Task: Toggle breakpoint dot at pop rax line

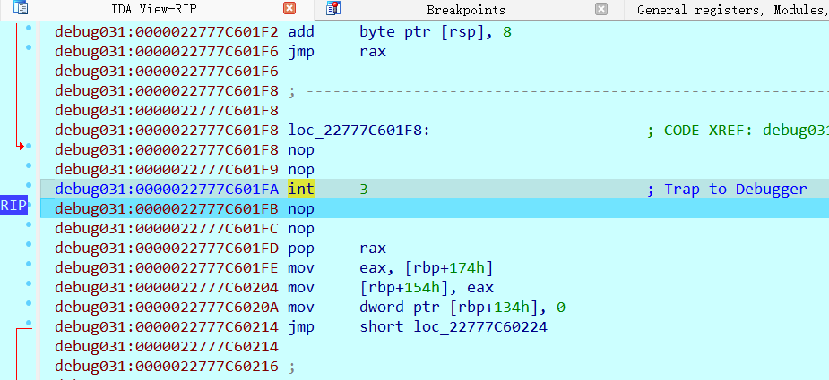Action: point(29,244)
